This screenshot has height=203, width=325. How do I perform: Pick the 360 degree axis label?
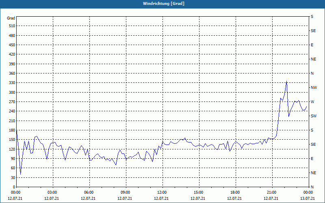(12, 73)
